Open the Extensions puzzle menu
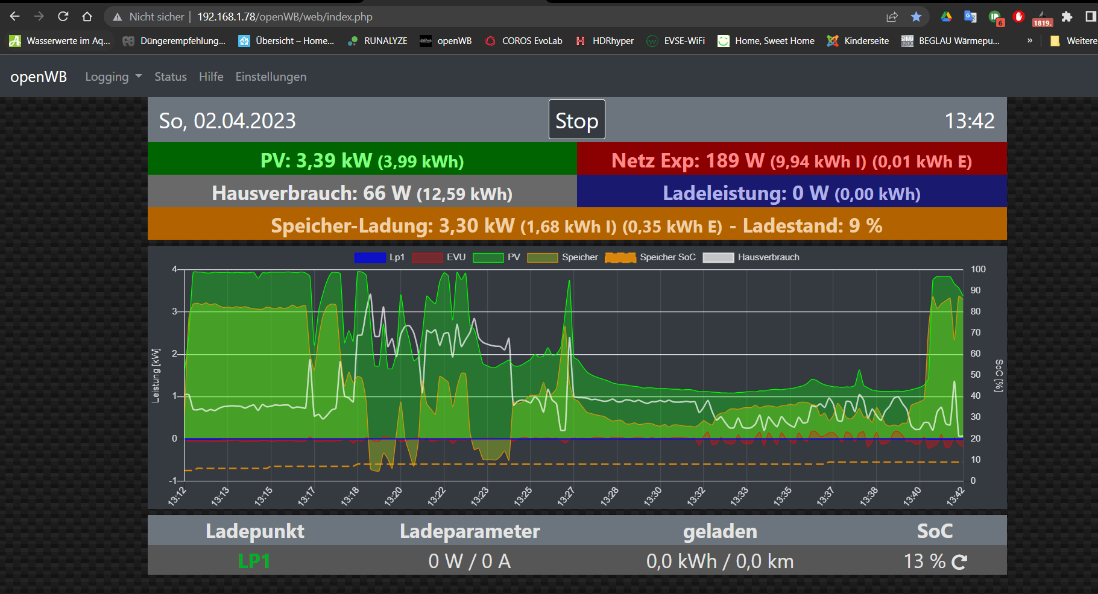 point(1067,17)
